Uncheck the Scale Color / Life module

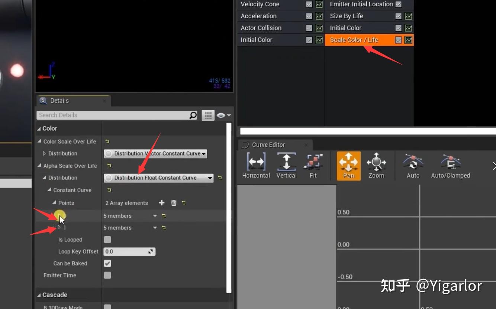point(398,40)
